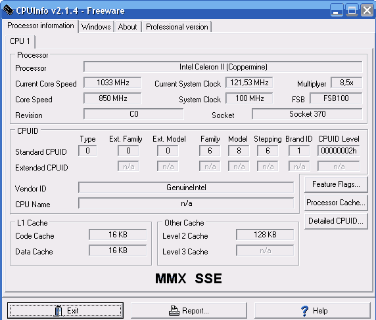Click the CPUInfo chip icon in title bar
Screen dimensions: 376x320
(8, 10)
